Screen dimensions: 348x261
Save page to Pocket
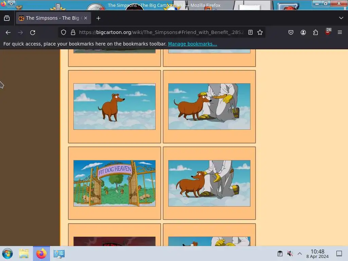291,32
